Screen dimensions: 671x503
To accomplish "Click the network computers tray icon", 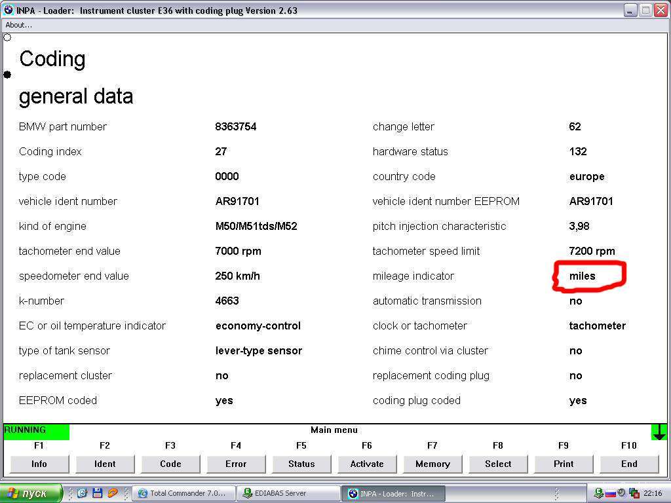I will point(633,493).
